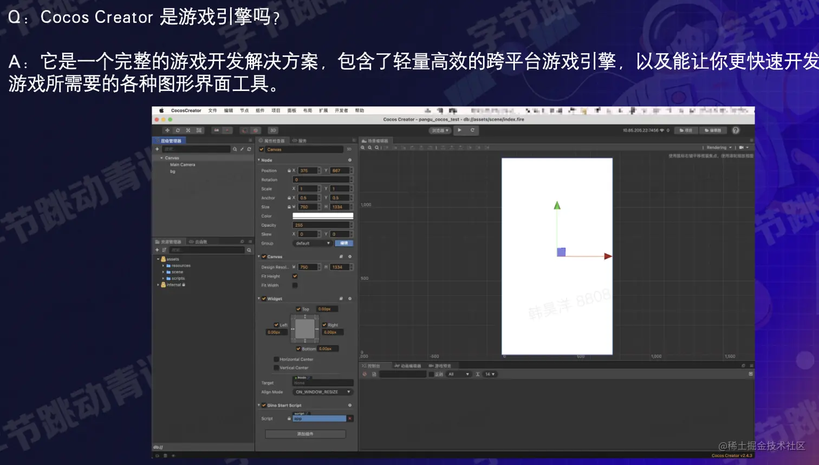Click the add asset plus icon
The image size is (819, 465).
(158, 250)
